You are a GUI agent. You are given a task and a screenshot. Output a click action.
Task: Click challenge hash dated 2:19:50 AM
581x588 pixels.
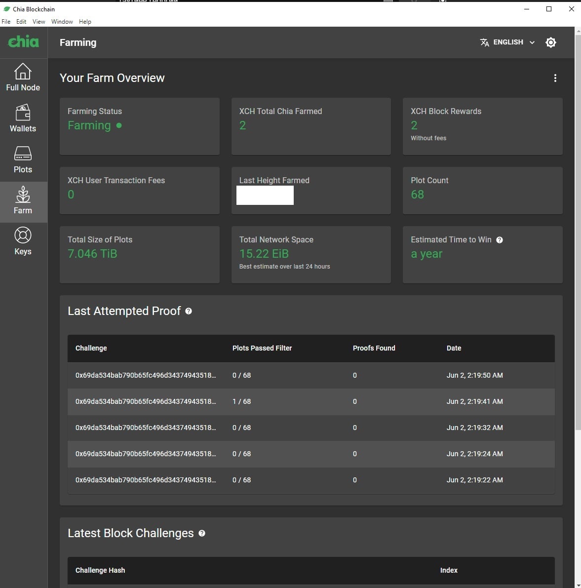[x=146, y=375]
